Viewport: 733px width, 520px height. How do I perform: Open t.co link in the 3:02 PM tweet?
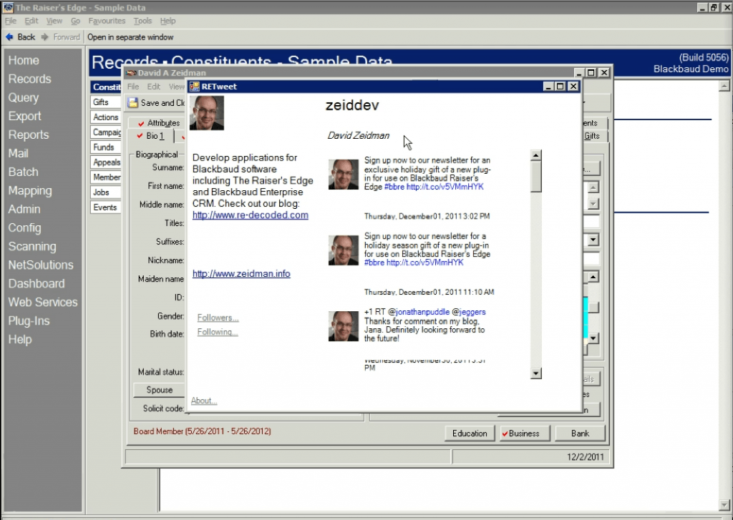click(445, 187)
